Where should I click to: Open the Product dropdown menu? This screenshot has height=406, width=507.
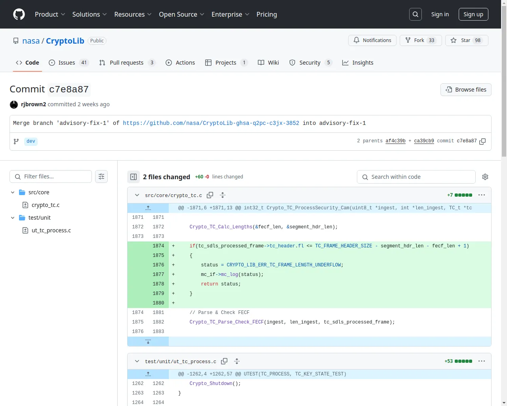[50, 14]
